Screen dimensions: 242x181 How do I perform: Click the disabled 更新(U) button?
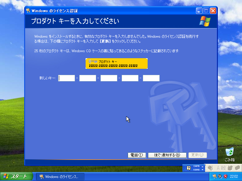click(198, 155)
